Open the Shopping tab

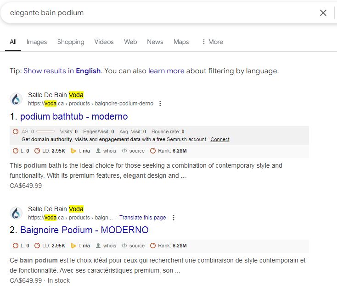[71, 42]
